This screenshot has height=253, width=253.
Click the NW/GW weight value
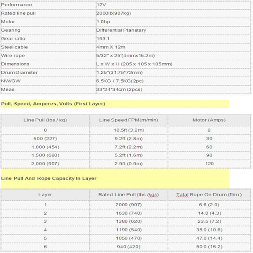120,81
